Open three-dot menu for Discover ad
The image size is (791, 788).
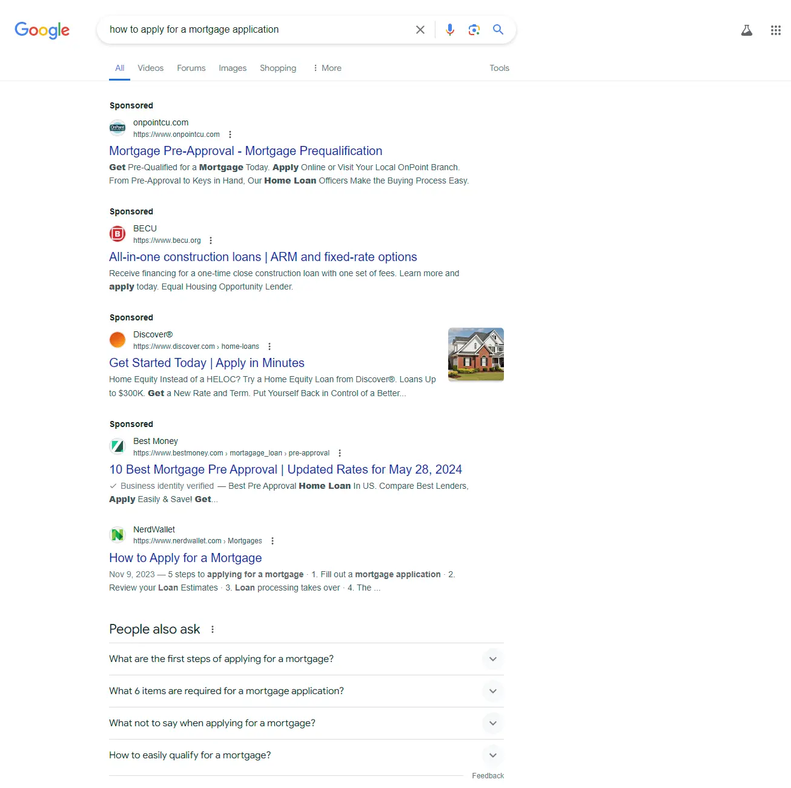point(270,346)
